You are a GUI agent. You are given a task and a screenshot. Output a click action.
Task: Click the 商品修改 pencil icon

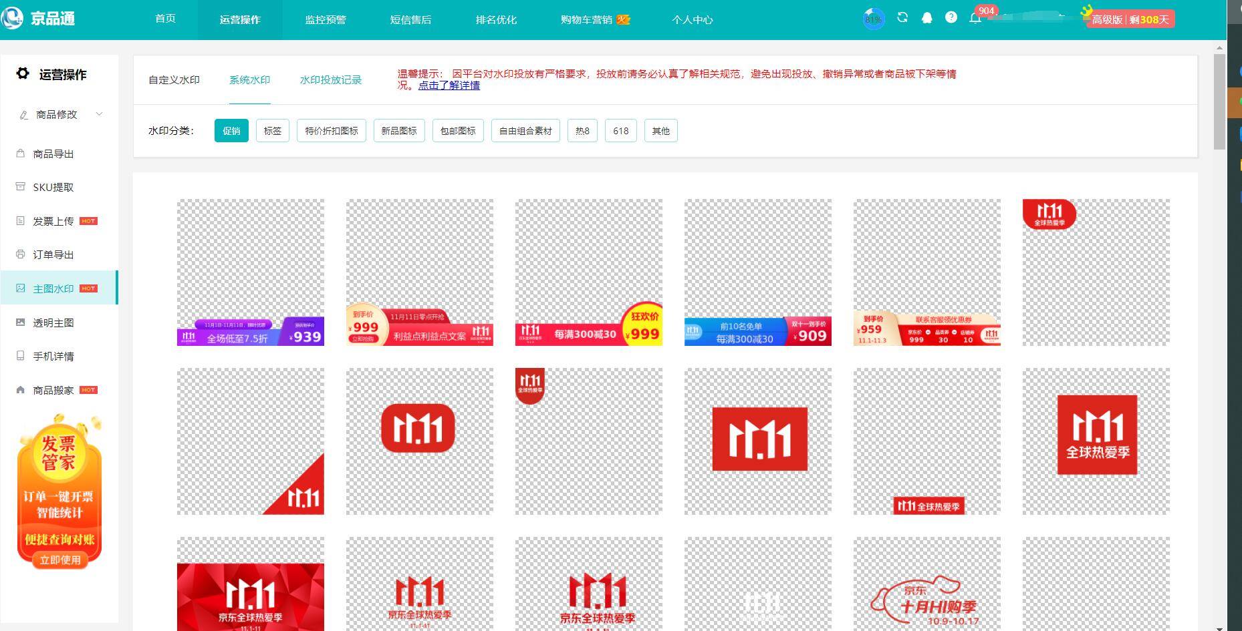tap(23, 115)
